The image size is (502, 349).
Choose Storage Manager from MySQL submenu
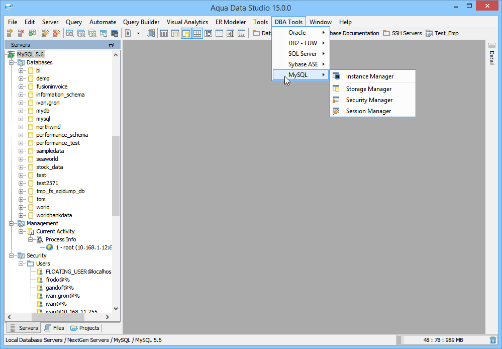[x=373, y=89]
